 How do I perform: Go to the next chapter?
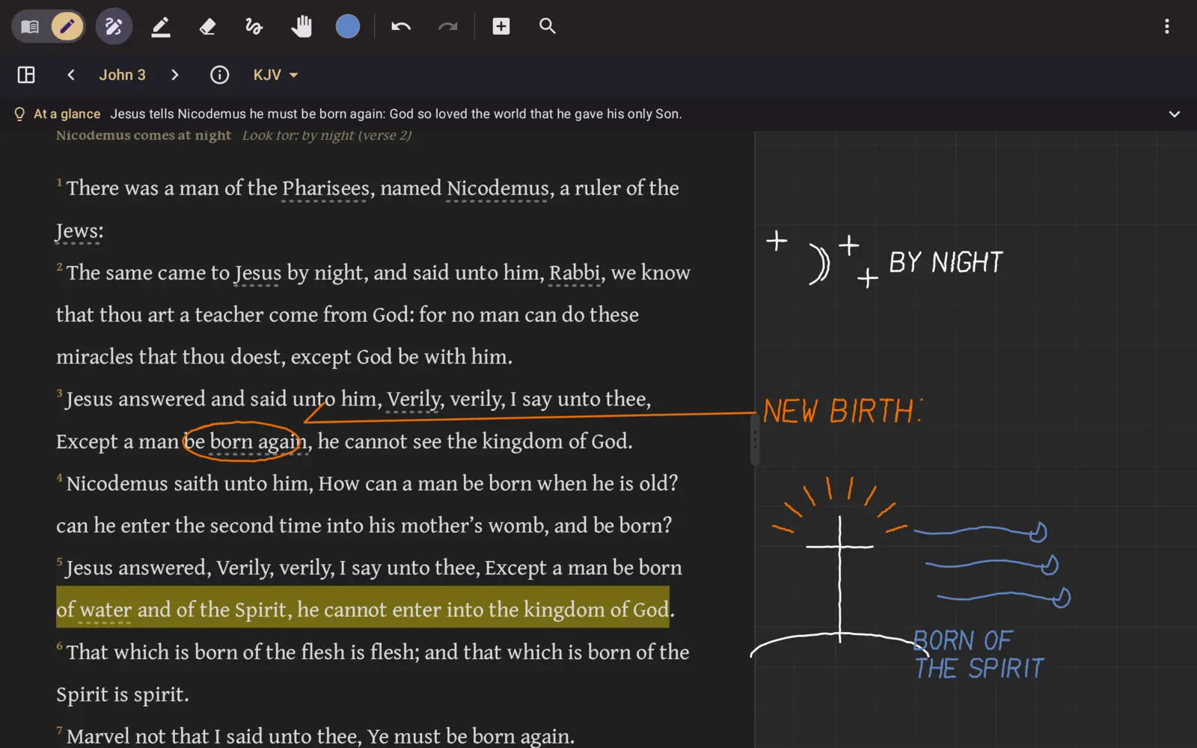[174, 75]
